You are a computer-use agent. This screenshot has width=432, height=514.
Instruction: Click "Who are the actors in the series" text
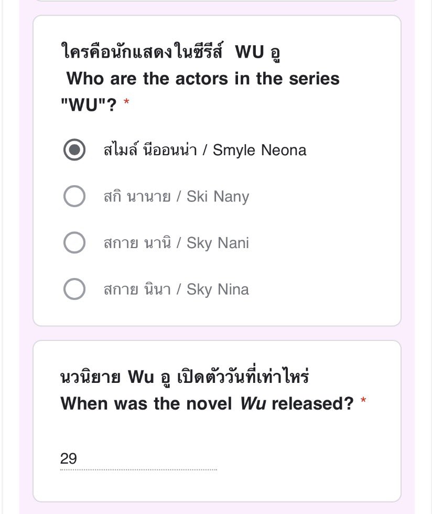coord(203,79)
